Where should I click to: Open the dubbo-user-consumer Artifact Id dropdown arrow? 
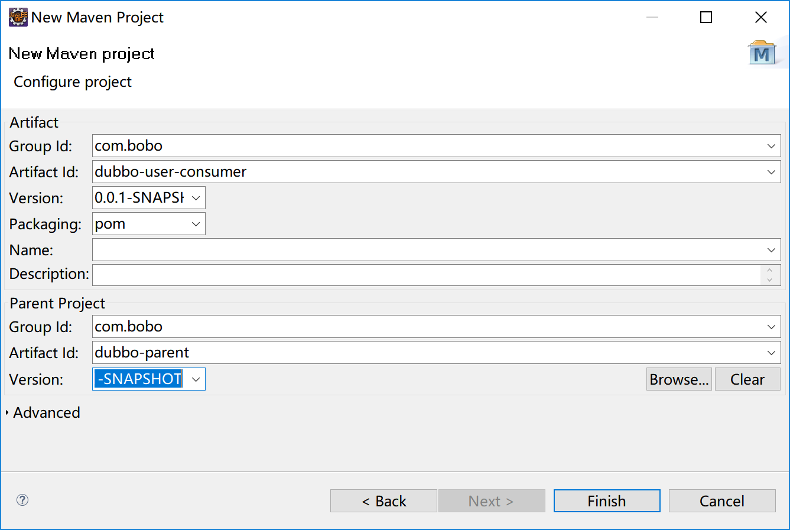[x=771, y=172]
